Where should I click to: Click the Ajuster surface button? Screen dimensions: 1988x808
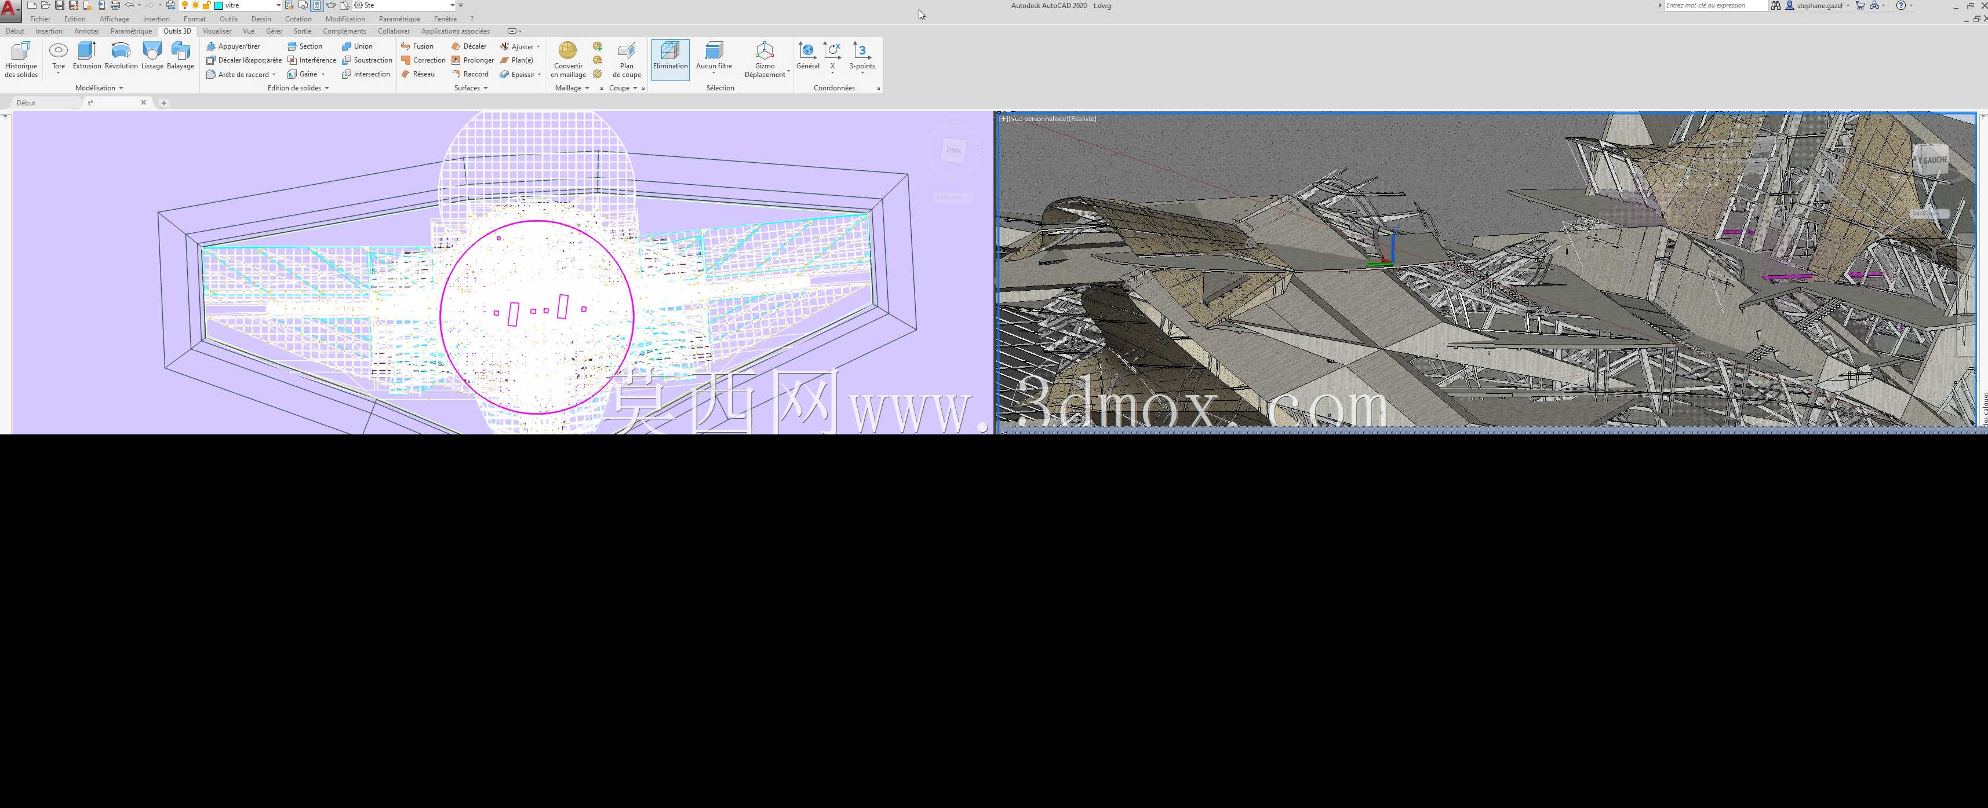pyautogui.click(x=519, y=46)
